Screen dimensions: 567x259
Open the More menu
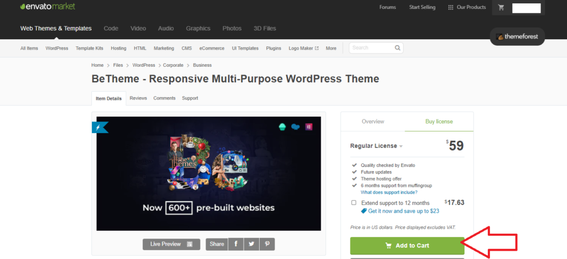click(x=331, y=48)
